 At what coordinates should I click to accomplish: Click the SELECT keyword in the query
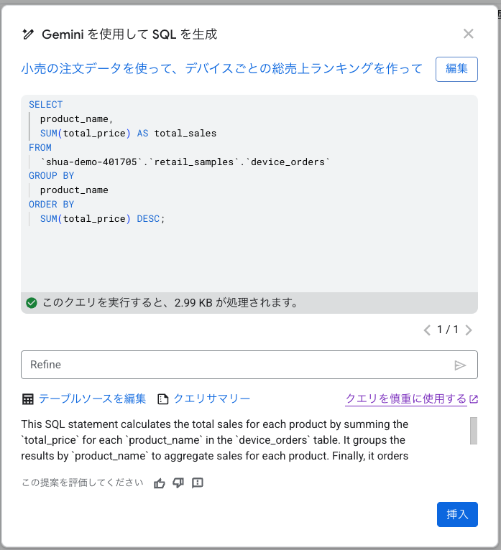tap(45, 105)
